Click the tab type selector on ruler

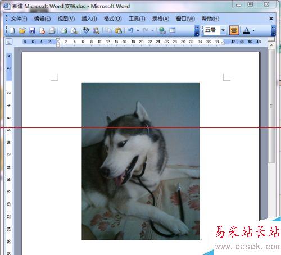point(9,42)
